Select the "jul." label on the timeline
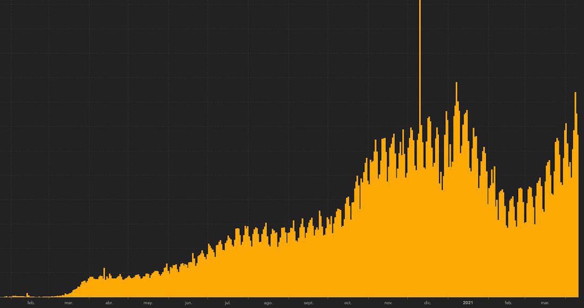The height and width of the screenshot is (308, 584). [227, 303]
